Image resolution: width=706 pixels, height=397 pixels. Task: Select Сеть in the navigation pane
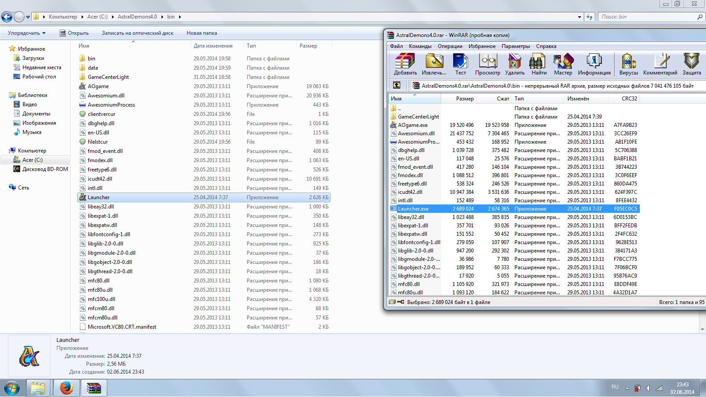pyautogui.click(x=23, y=188)
